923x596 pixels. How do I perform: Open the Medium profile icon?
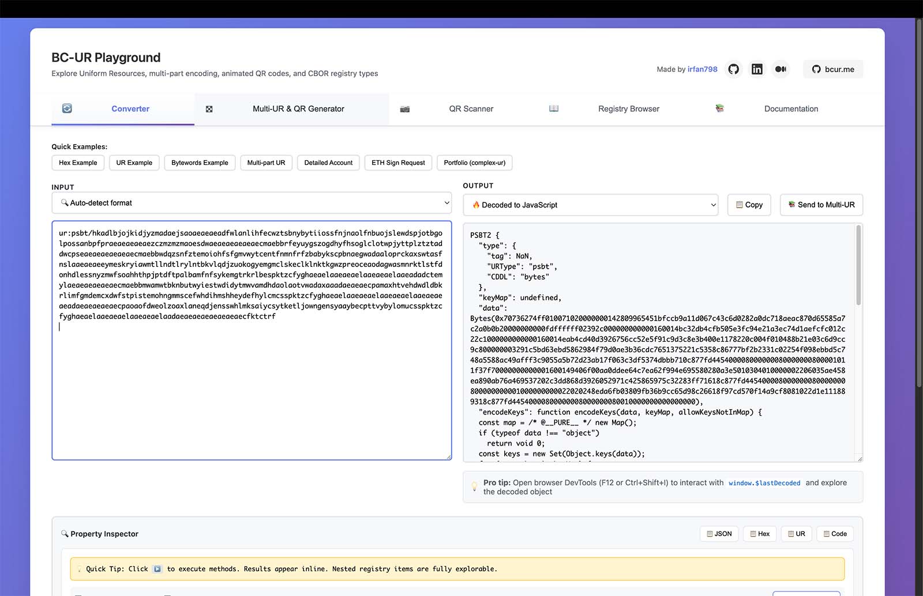pos(781,69)
